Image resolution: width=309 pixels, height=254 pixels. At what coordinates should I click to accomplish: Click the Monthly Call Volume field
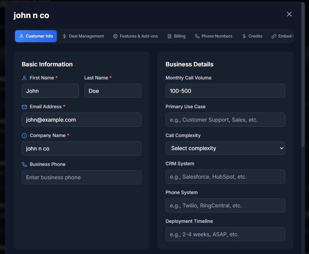pos(225,91)
